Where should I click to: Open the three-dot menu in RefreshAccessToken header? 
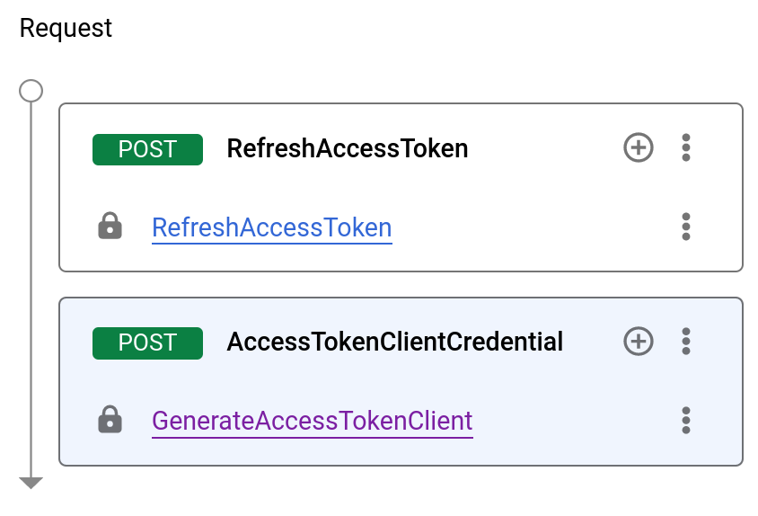point(686,147)
